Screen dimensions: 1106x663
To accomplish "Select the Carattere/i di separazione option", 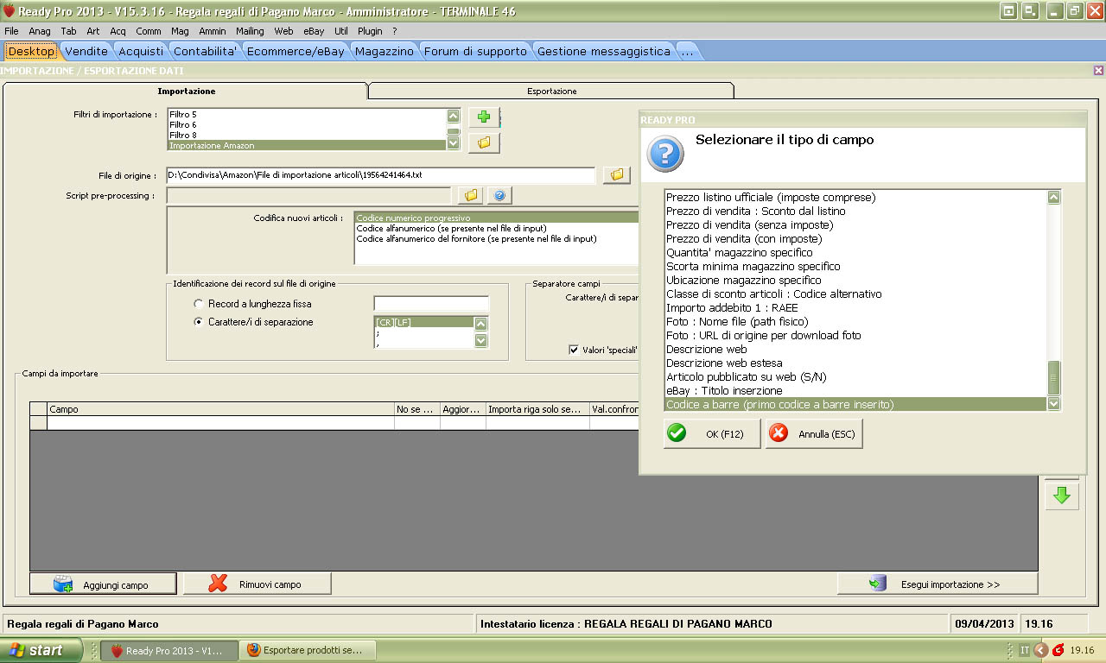I will 200,322.
